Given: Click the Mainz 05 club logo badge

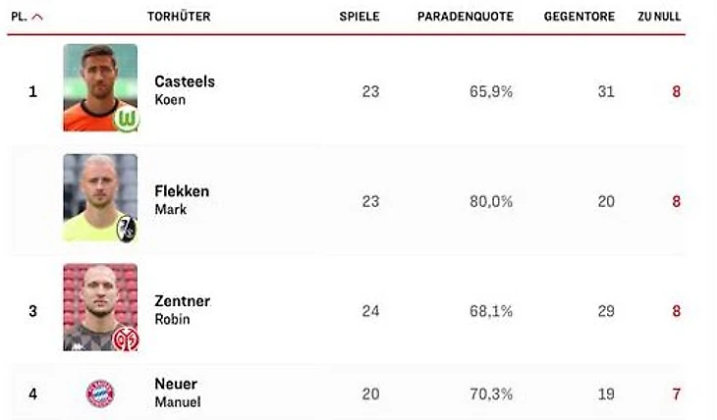Looking at the screenshot, I should coord(127,339).
